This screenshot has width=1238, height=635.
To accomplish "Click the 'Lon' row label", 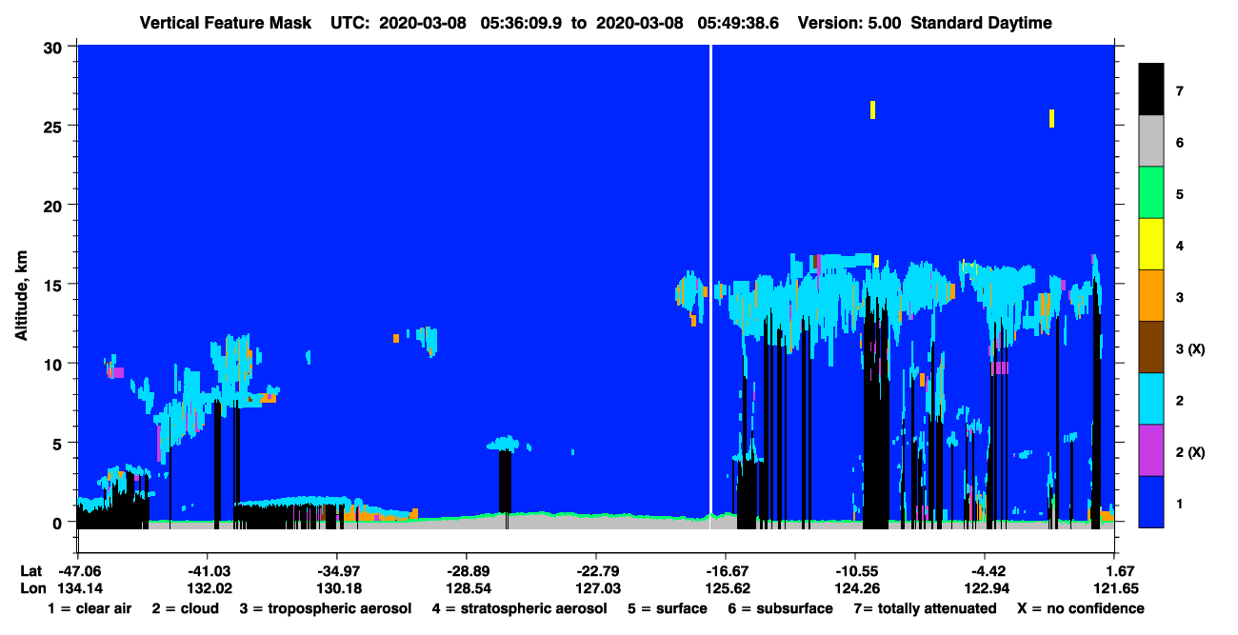I will (31, 587).
